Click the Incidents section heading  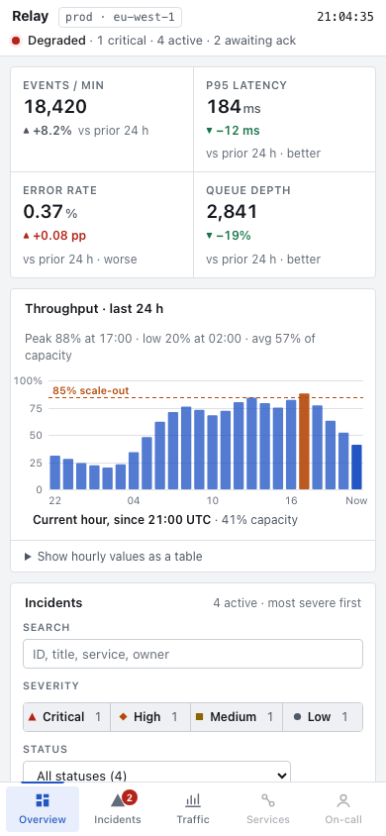(53, 603)
